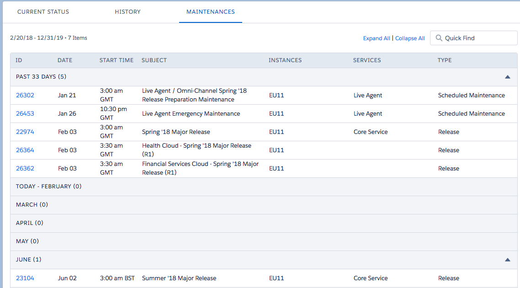The image size is (520, 288).
Task: Switch to the Current Status tab
Action: click(x=43, y=11)
